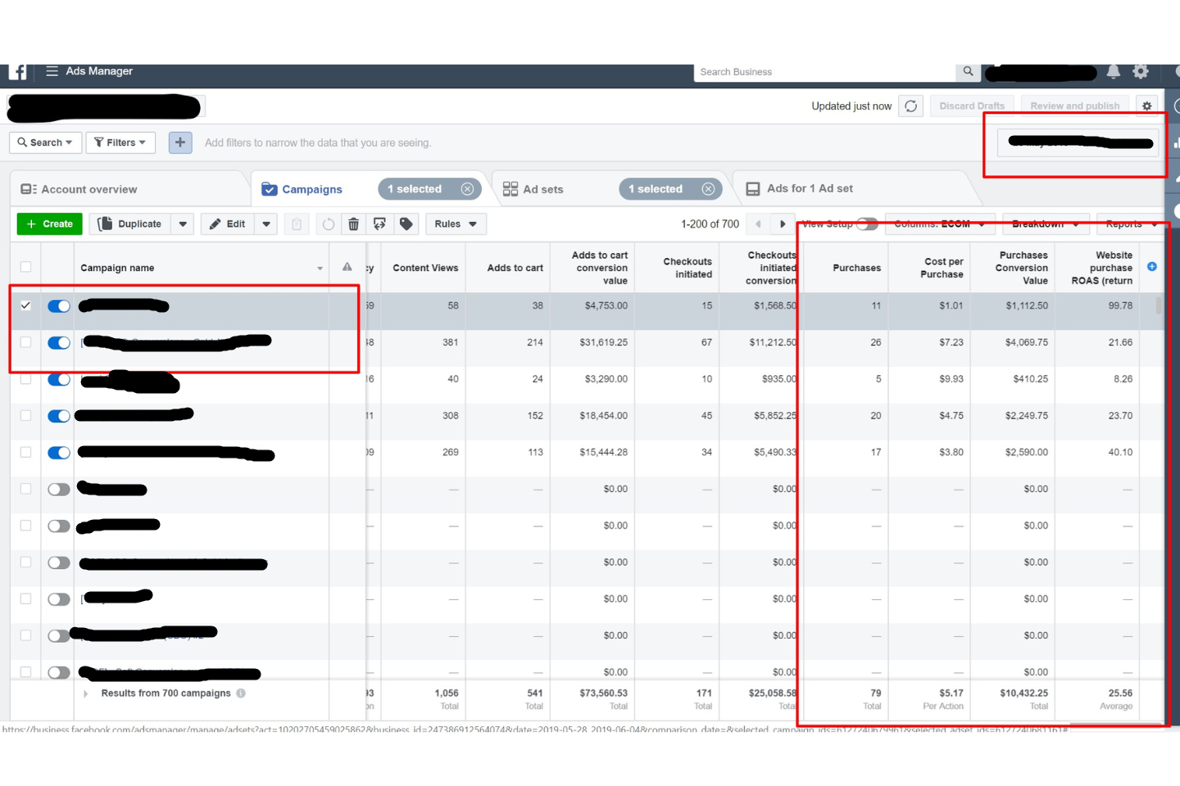
Task: Tick the select-all checkbox in header
Action: click(25, 267)
